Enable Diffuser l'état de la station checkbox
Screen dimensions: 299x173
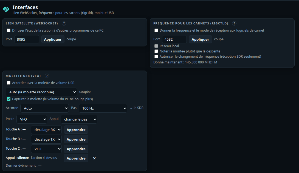(x=9, y=30)
